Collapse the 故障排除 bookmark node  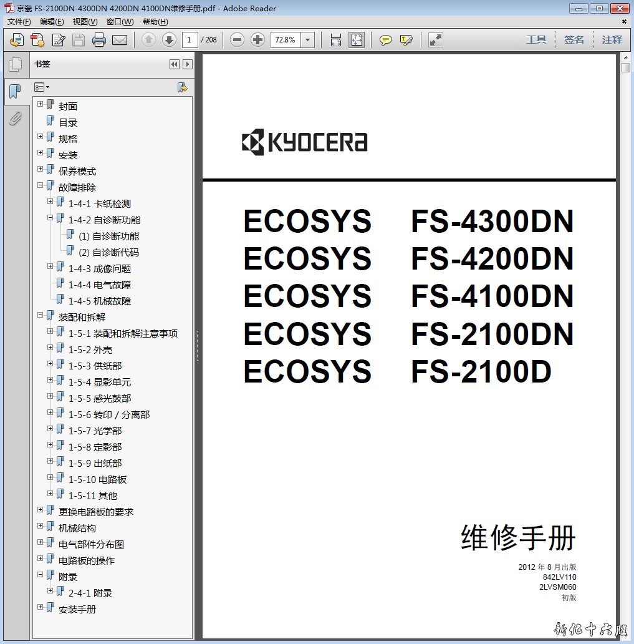[41, 185]
